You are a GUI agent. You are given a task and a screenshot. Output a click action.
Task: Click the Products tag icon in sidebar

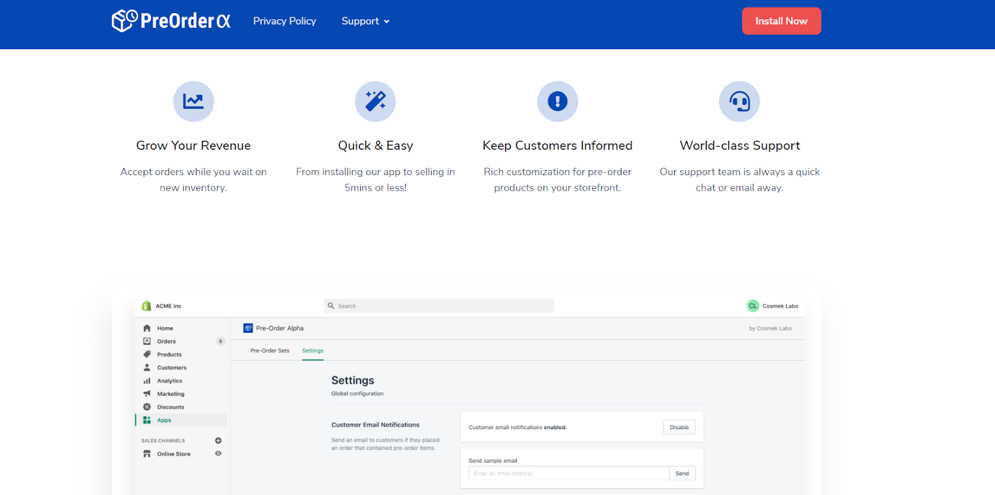[147, 354]
